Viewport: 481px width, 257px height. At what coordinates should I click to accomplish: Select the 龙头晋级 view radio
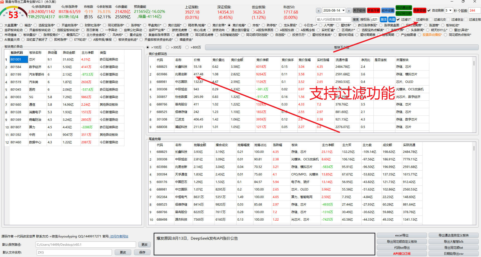[281, 25]
